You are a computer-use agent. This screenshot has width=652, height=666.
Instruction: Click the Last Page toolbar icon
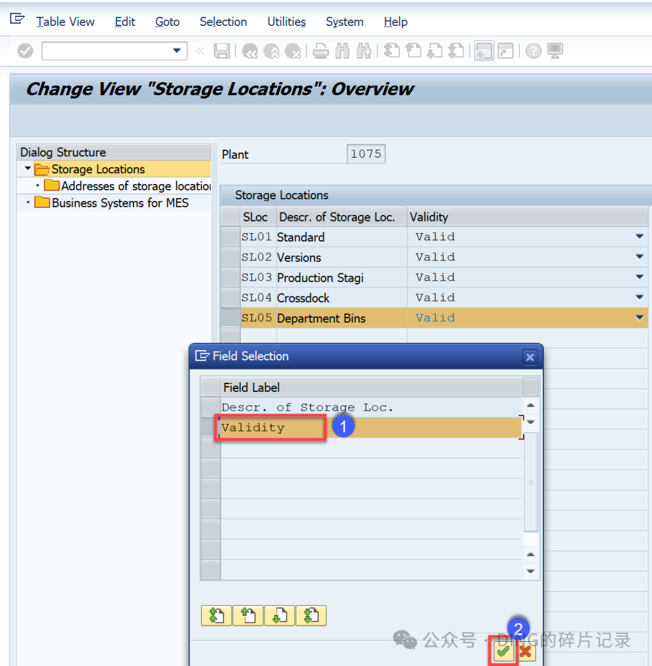tap(456, 51)
